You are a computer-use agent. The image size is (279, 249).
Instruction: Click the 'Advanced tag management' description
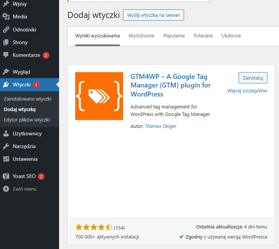(x=170, y=110)
